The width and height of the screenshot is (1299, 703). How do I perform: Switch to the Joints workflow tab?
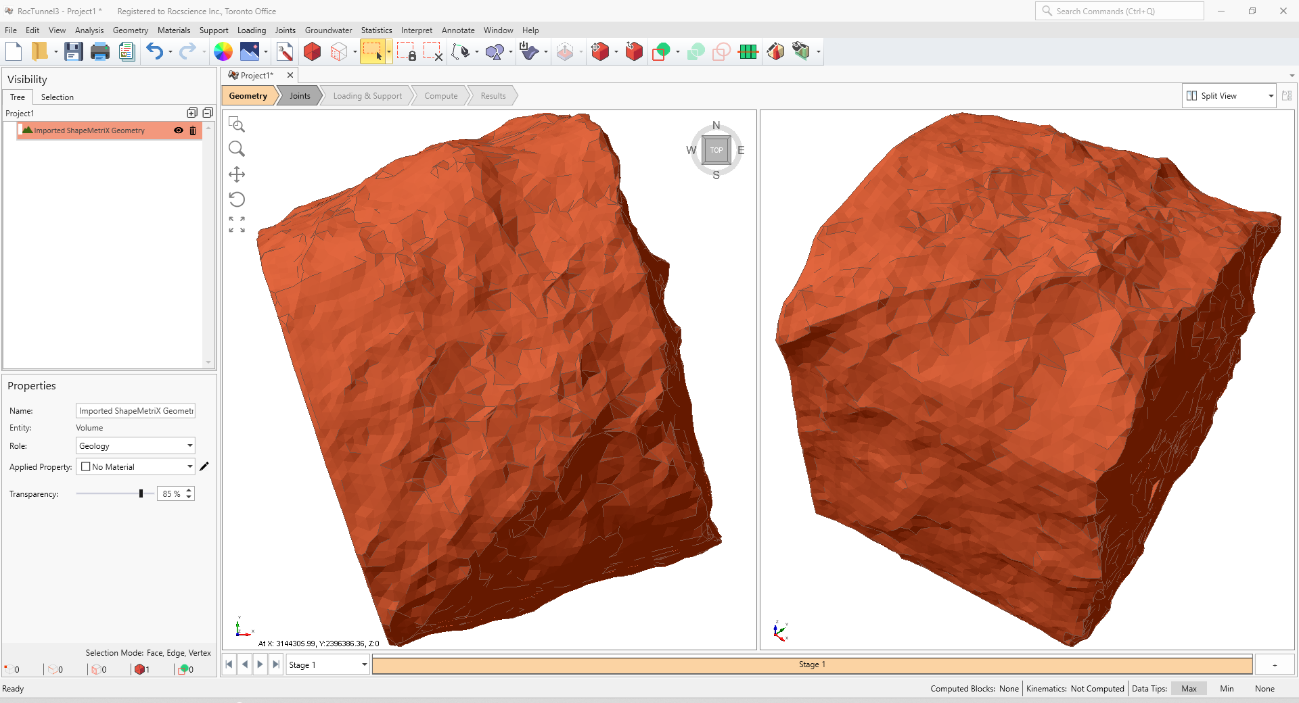pyautogui.click(x=300, y=96)
